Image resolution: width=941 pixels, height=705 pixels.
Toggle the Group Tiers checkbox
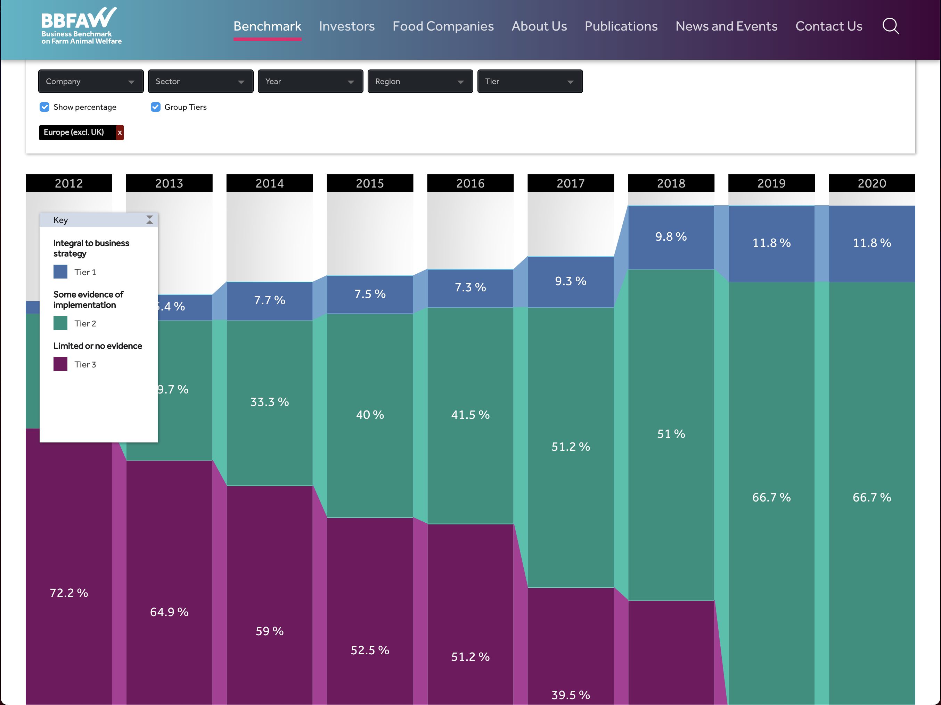pyautogui.click(x=155, y=107)
